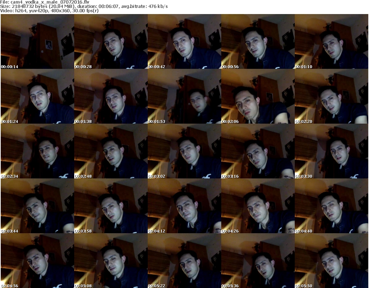The height and width of the screenshot is (288, 369).
Task: Select the thumbnail stamped 00:01:10
Action: (x=332, y=41)
